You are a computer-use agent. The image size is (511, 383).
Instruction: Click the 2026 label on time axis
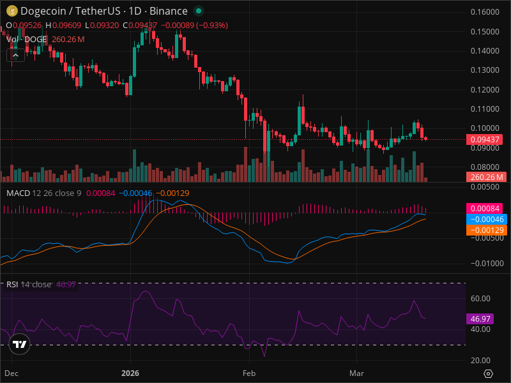[130, 373]
